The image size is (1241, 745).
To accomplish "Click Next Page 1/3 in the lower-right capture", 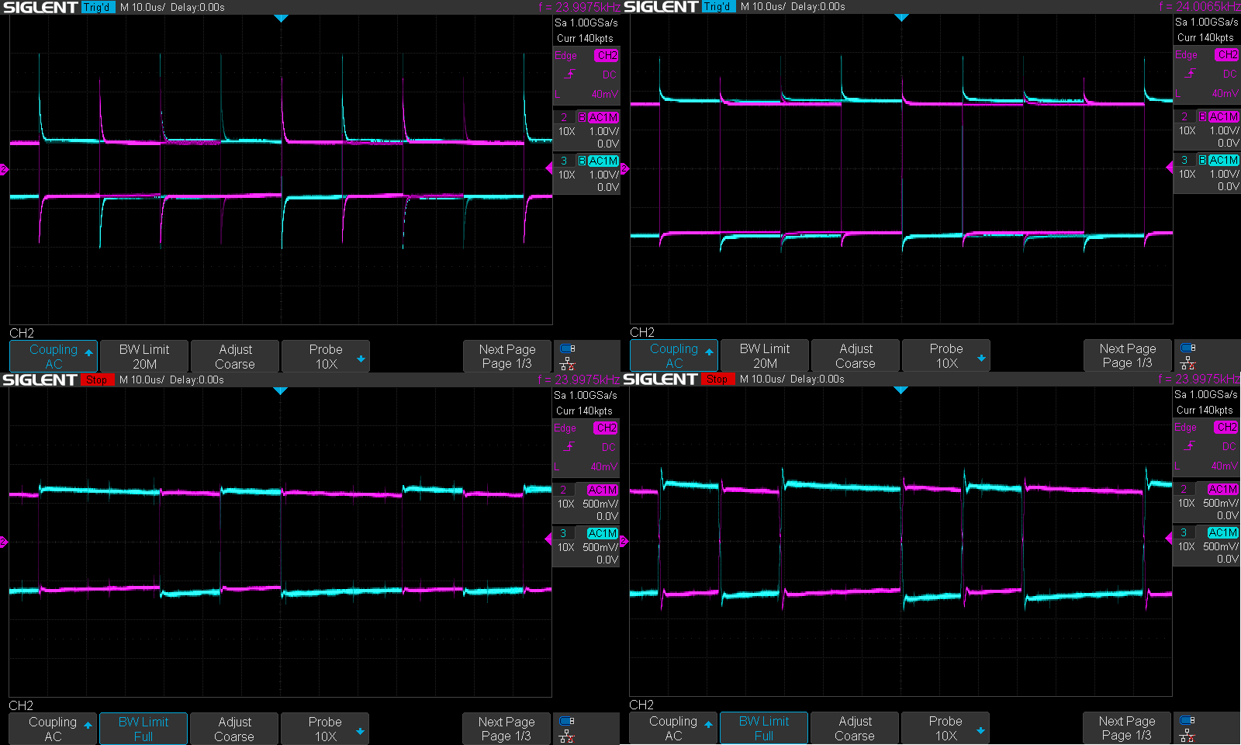I will (1127, 728).
